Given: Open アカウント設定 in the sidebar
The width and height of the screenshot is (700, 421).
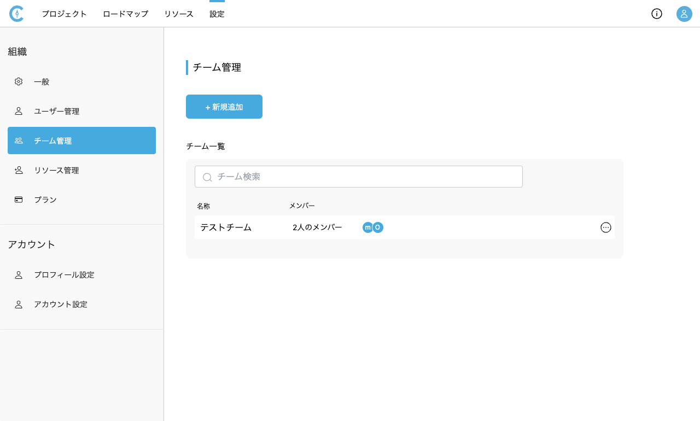Looking at the screenshot, I should [x=61, y=304].
